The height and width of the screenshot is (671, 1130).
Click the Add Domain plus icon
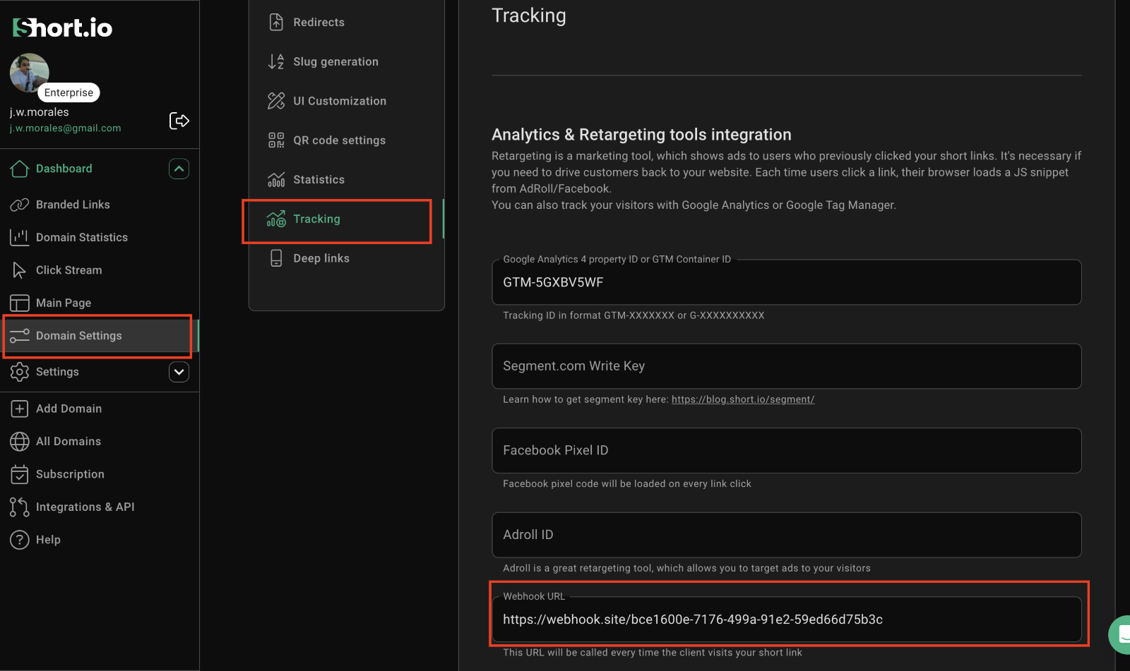(20, 409)
